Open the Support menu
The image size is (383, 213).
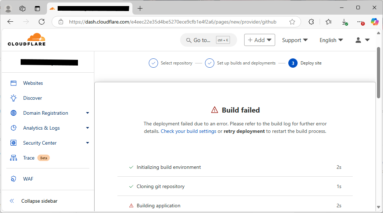click(295, 40)
